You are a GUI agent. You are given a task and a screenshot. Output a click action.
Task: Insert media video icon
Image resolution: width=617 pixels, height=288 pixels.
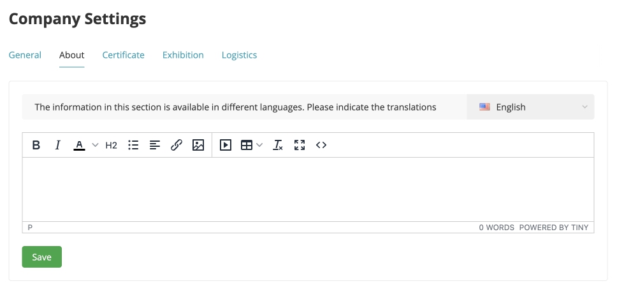226,145
